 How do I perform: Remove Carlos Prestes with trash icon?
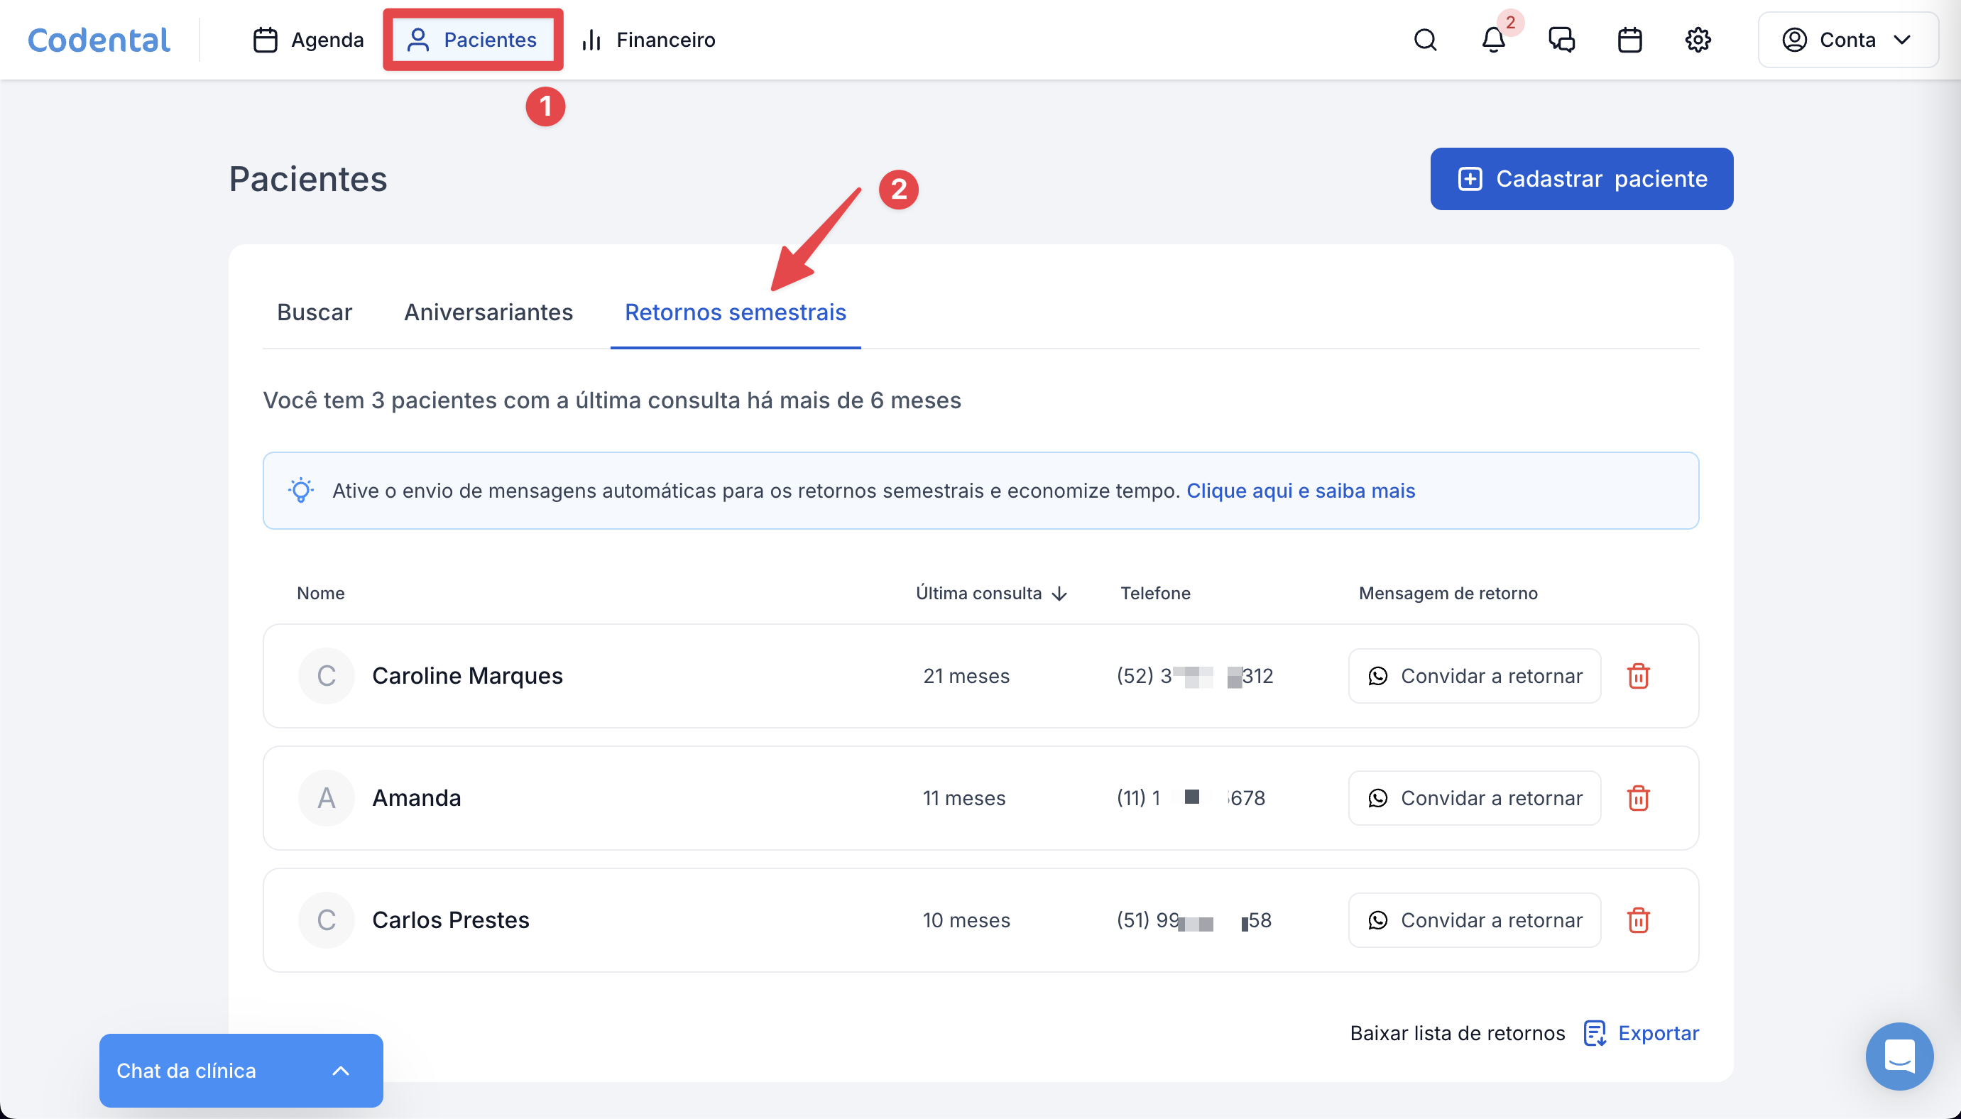coord(1637,921)
